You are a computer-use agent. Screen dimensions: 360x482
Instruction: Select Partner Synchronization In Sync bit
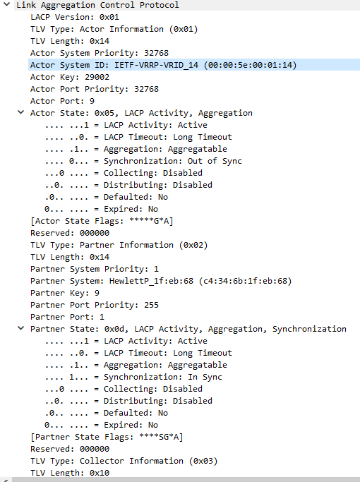tap(133, 377)
